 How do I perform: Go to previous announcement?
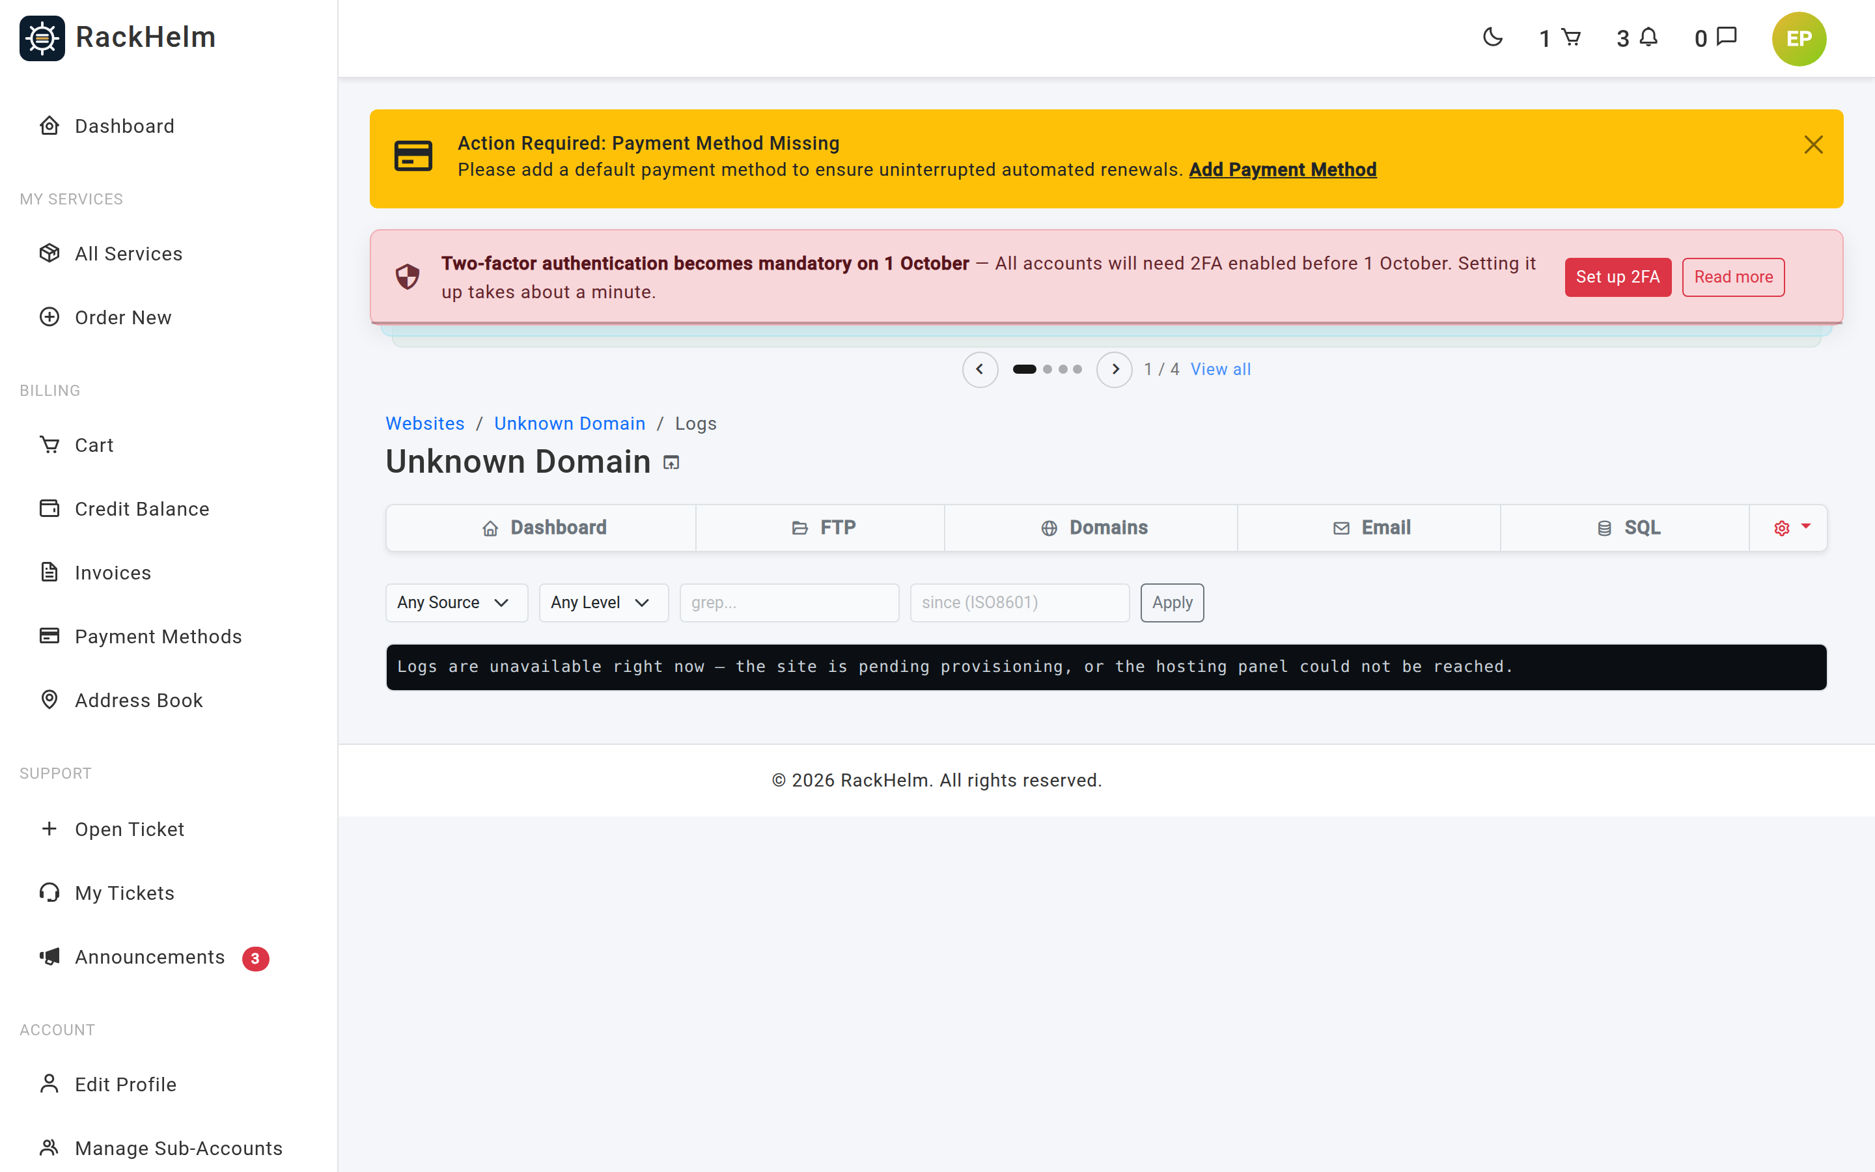coord(979,369)
